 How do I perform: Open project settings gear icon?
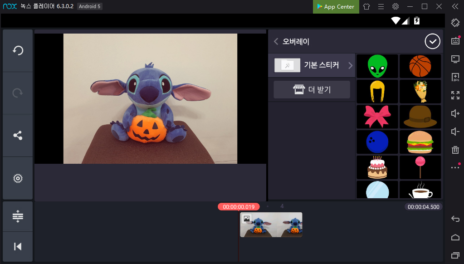[x=18, y=178]
